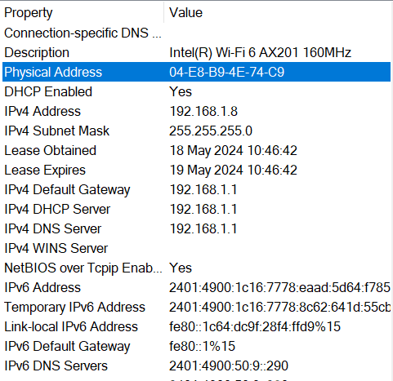This screenshot has height=381, width=393.
Task: Select the Temporary IPv6 Address row
Action: point(196,307)
